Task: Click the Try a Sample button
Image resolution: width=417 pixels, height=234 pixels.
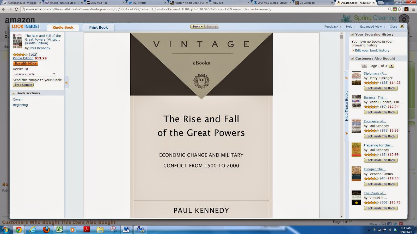Action: [23, 85]
